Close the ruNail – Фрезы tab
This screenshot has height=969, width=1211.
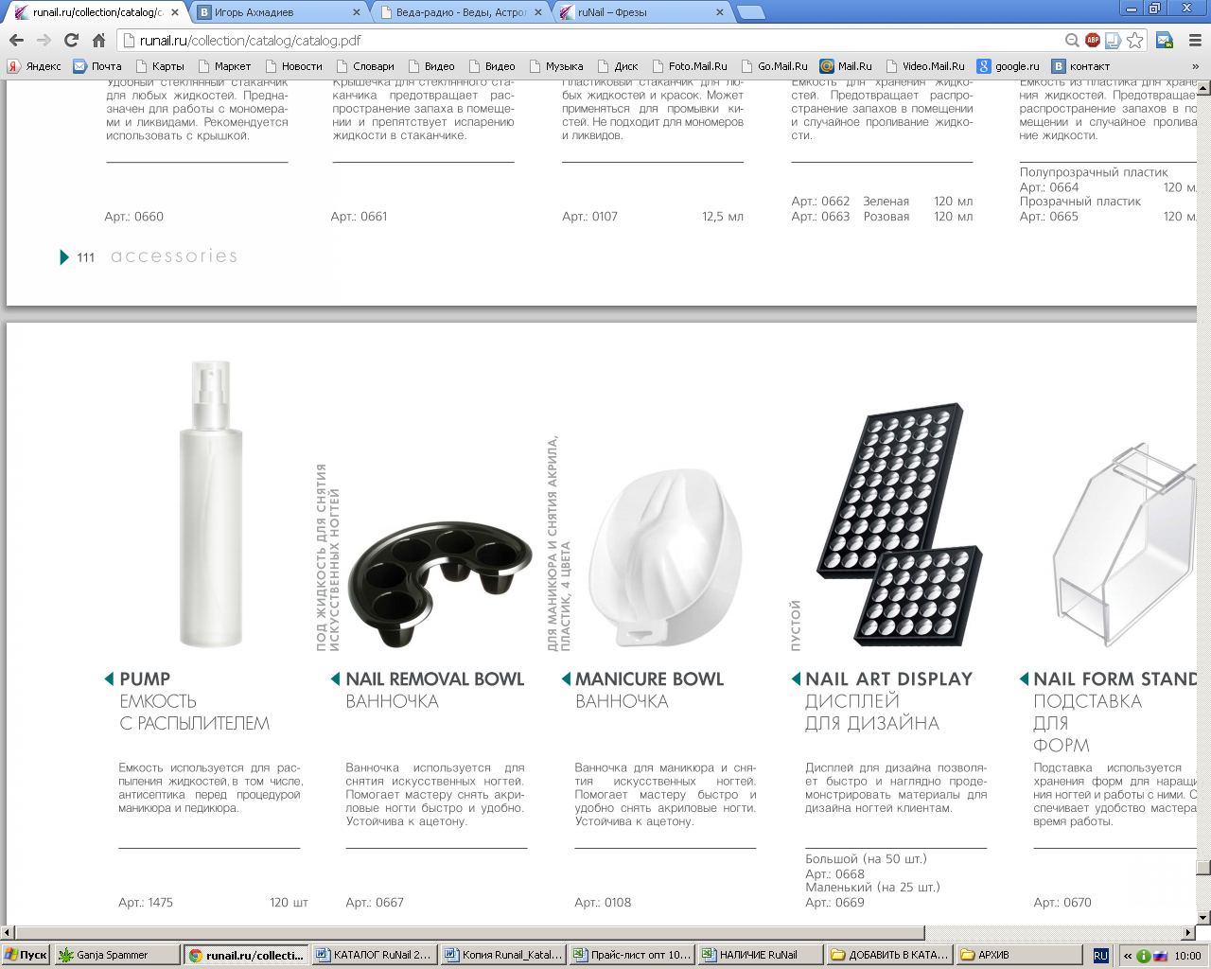click(720, 12)
